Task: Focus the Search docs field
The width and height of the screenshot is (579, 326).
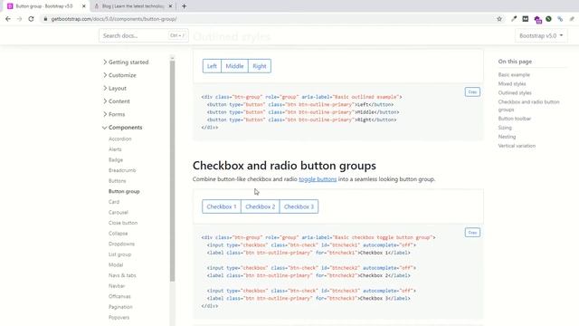Action: point(143,35)
